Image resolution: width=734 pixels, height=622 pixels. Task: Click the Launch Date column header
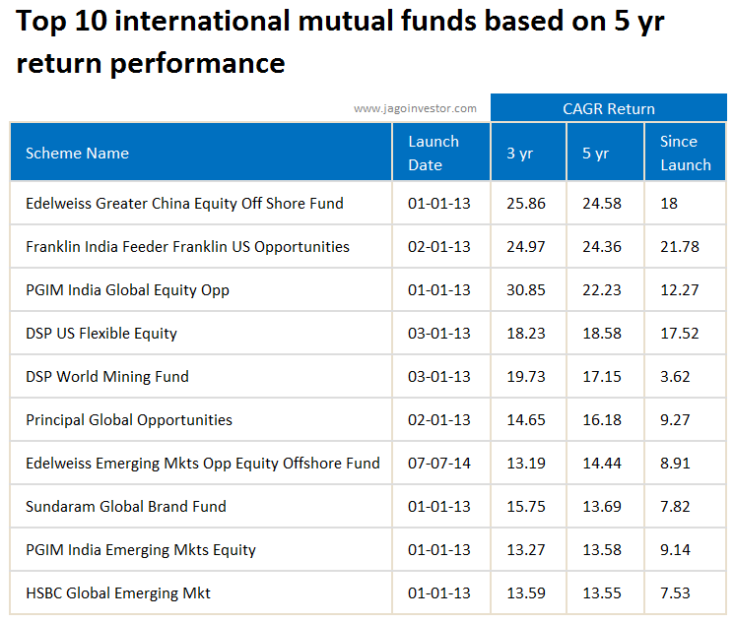(x=441, y=152)
